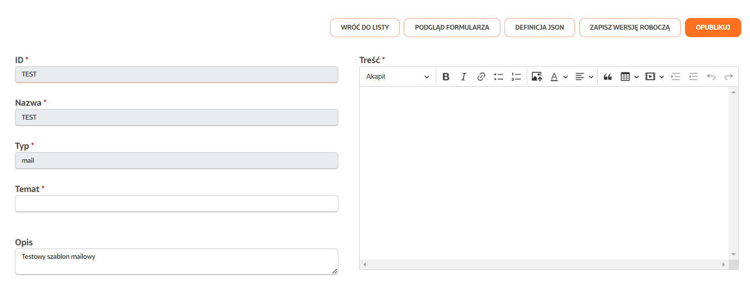
Task: Click the undo arrow icon
Action: point(711,77)
